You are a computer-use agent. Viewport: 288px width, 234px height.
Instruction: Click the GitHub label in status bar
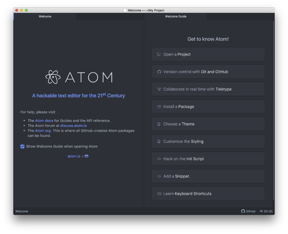(251, 211)
